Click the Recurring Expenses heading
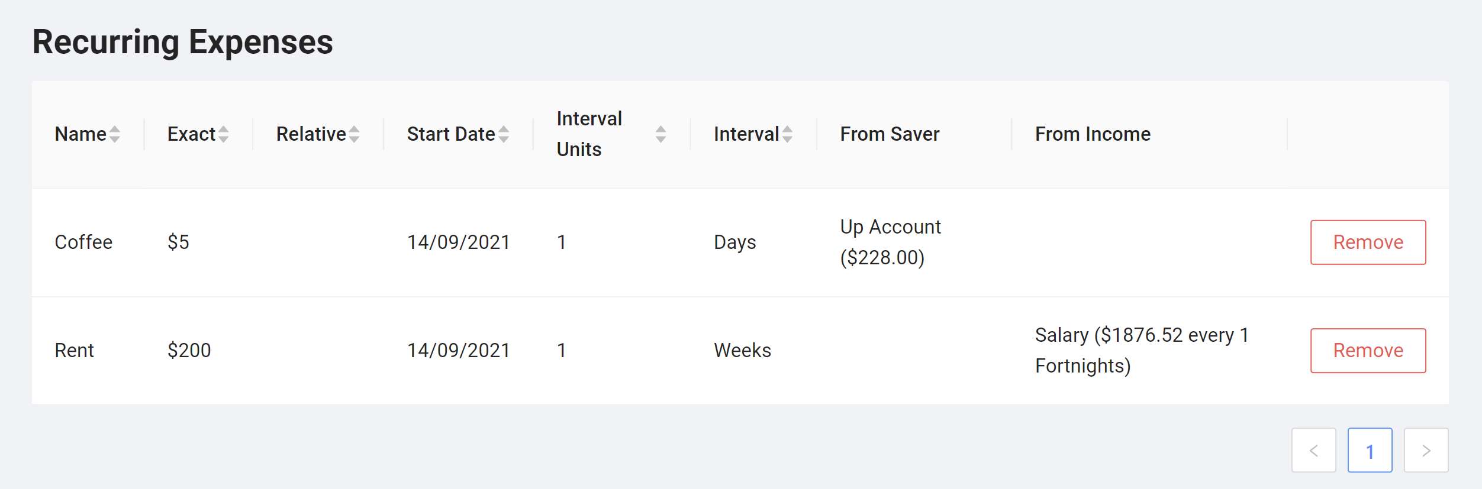The height and width of the screenshot is (489, 1482). point(182,43)
